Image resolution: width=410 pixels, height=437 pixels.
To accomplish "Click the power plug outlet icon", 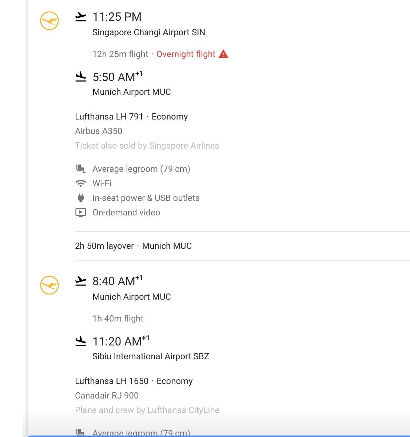I will tap(81, 198).
